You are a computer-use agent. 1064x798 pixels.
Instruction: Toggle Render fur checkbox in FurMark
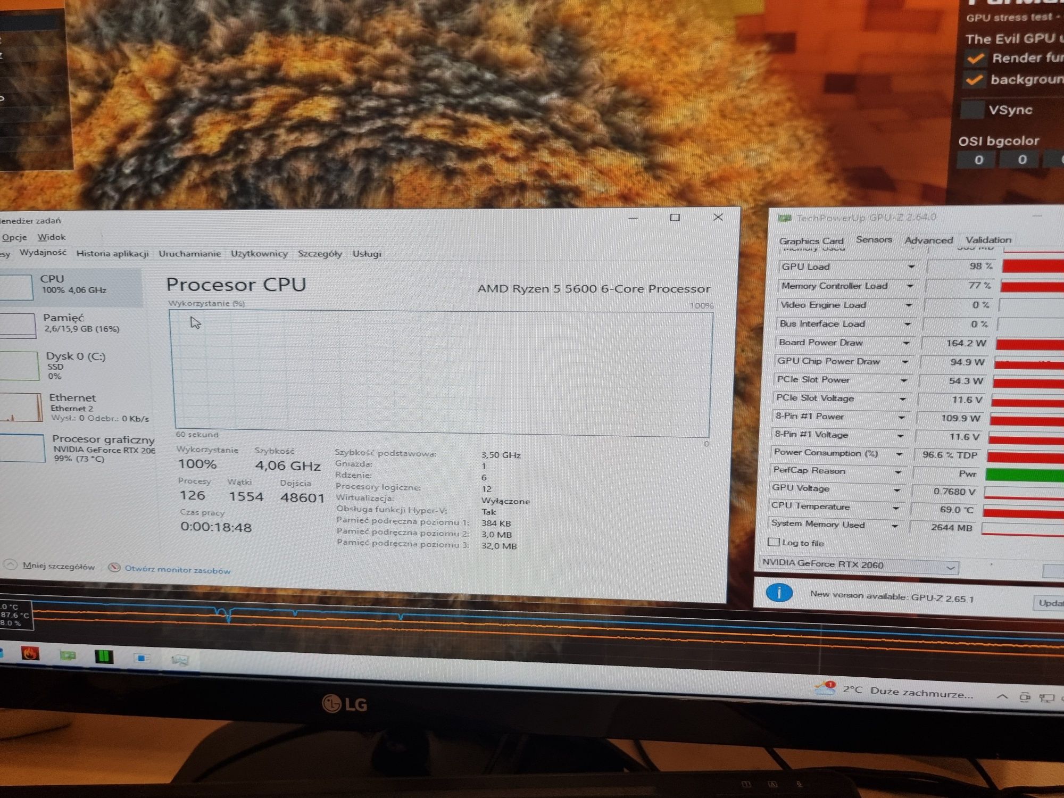point(976,58)
